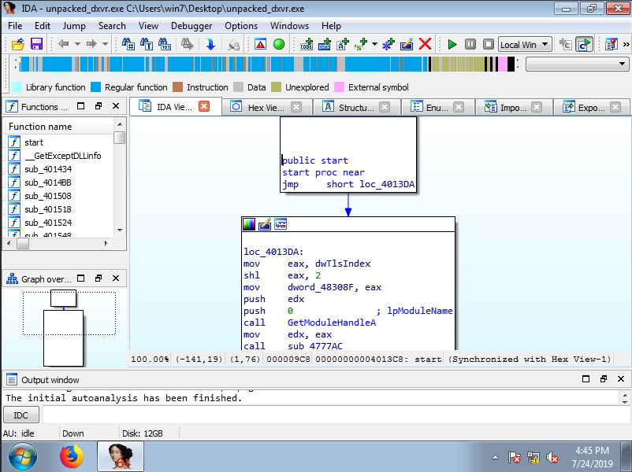632x472 pixels.
Task: Open the forward-history dropdown arrow
Action: pos(105,44)
